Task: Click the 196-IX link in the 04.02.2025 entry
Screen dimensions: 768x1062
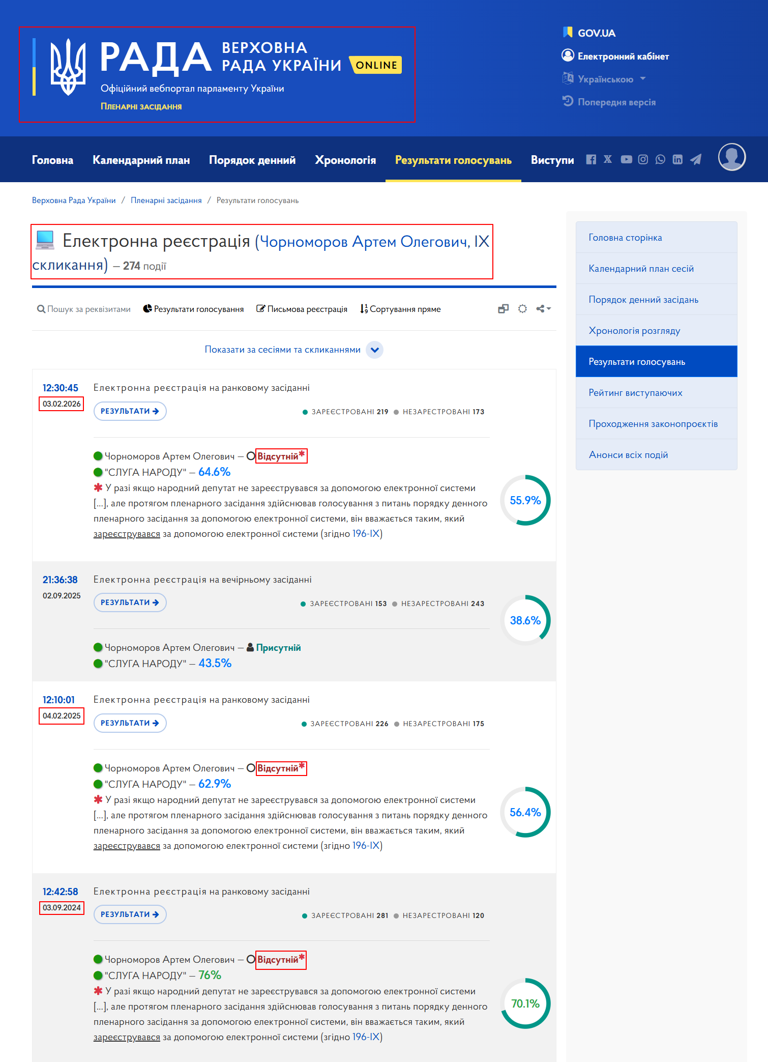Action: click(366, 846)
